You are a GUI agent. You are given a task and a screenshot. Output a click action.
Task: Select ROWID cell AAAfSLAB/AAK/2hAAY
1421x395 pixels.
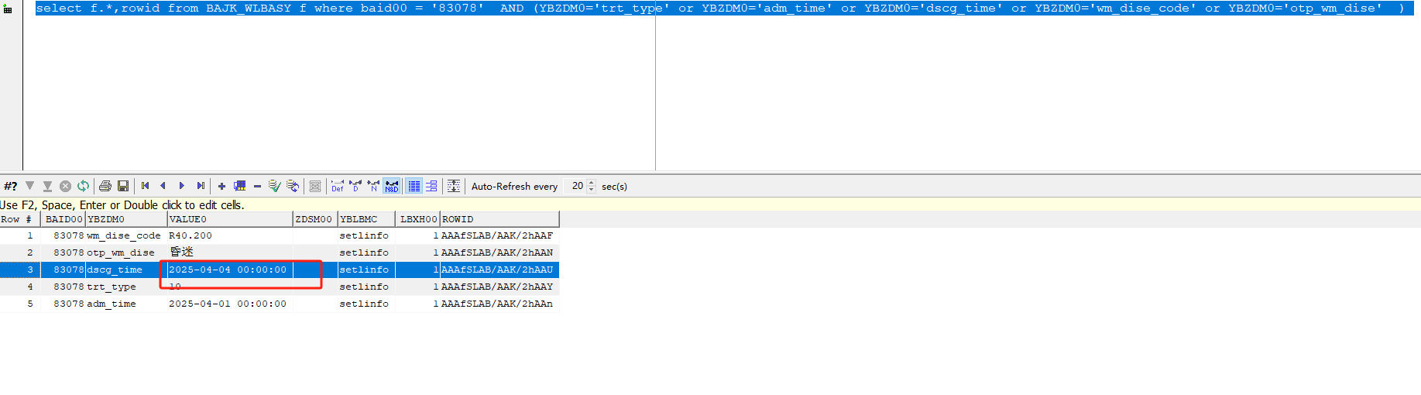(x=499, y=287)
